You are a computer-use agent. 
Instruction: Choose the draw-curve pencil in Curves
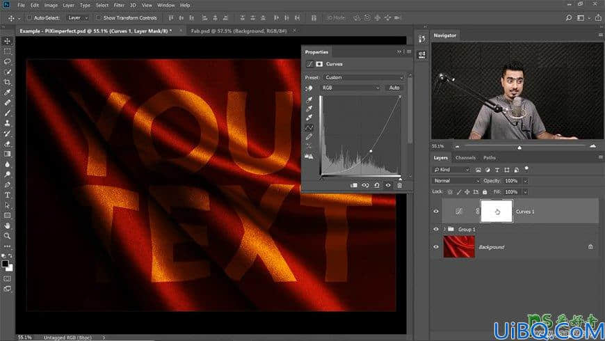click(x=309, y=136)
